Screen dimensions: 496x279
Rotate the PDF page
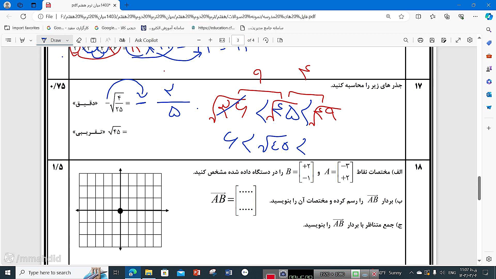(x=266, y=40)
